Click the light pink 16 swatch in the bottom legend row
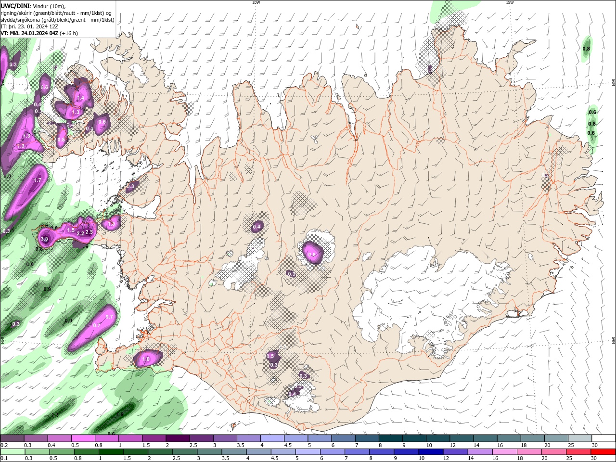 click(x=505, y=452)
